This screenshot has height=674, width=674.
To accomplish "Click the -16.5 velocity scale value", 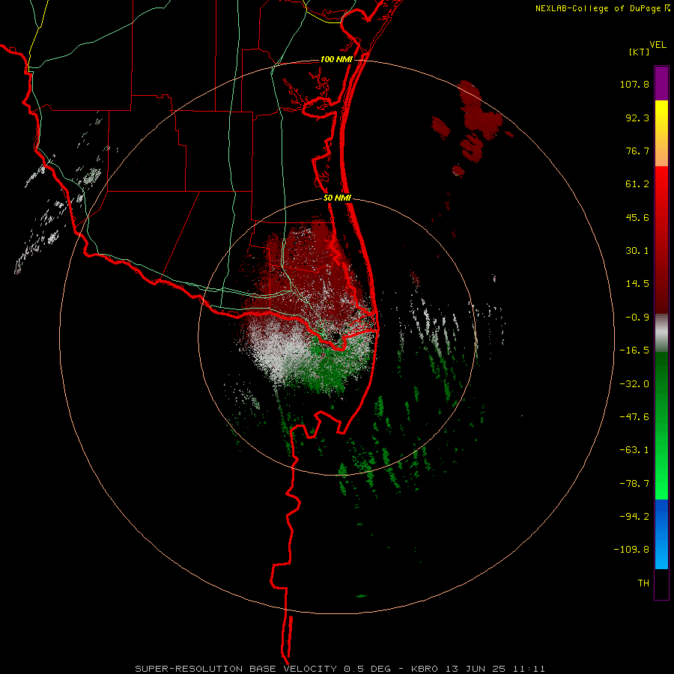I will pyautogui.click(x=634, y=350).
